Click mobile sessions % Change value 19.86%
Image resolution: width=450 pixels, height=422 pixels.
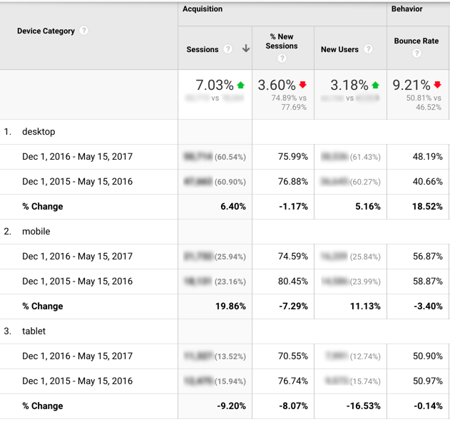[x=231, y=306]
